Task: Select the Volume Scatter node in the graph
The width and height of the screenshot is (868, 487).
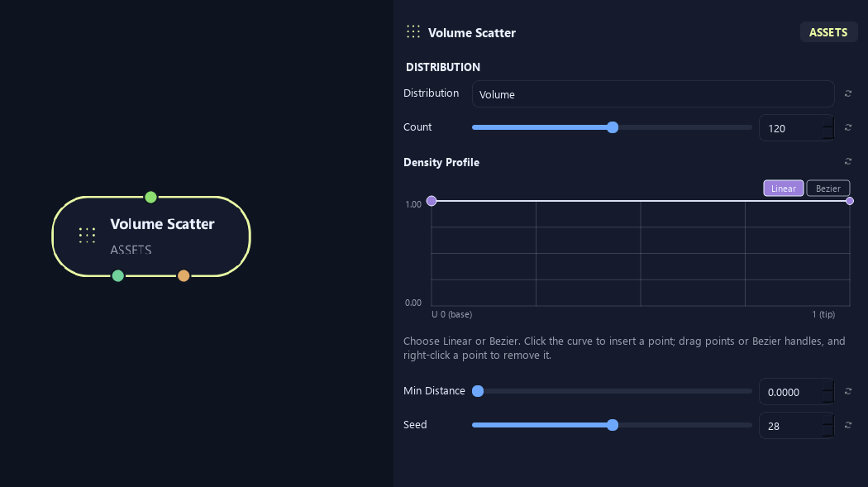Action: point(151,236)
